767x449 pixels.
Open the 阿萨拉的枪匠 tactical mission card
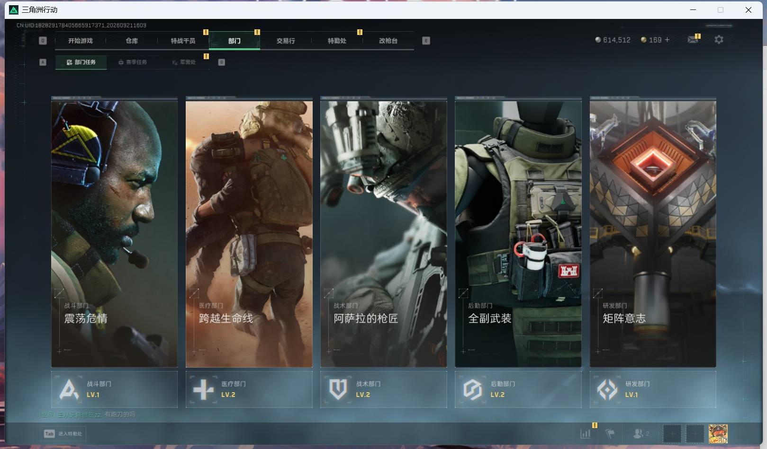383,234
